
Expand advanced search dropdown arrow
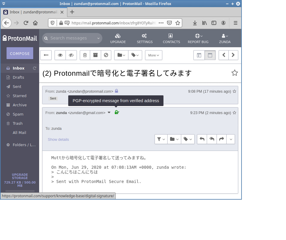98,38
